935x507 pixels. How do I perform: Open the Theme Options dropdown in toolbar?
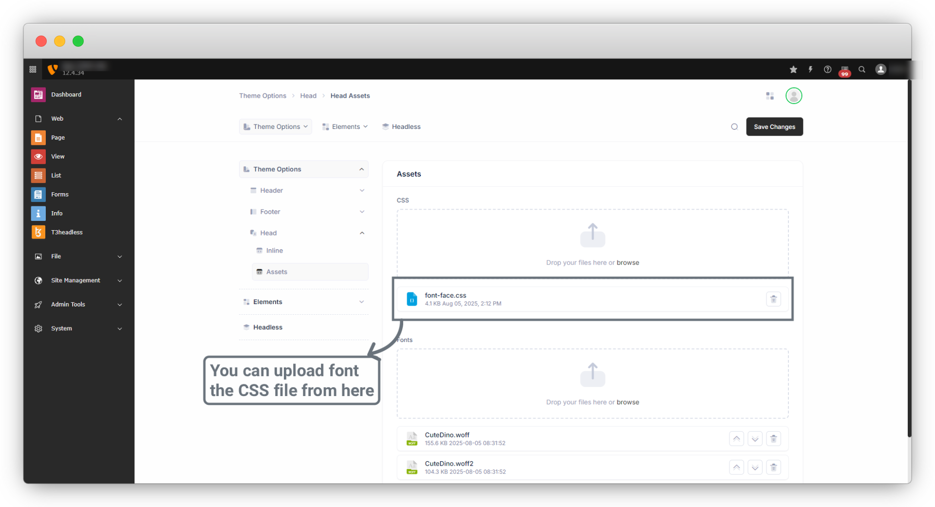point(276,127)
